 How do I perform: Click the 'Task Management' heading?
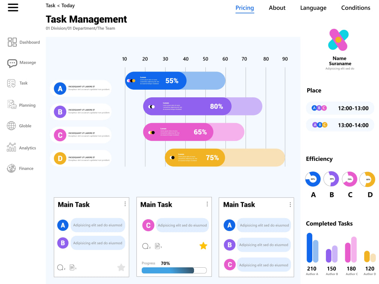point(86,19)
